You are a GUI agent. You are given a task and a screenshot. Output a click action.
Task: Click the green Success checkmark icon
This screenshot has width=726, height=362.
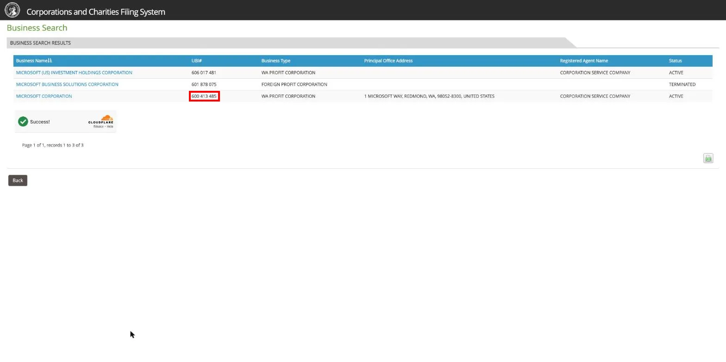coord(23,121)
